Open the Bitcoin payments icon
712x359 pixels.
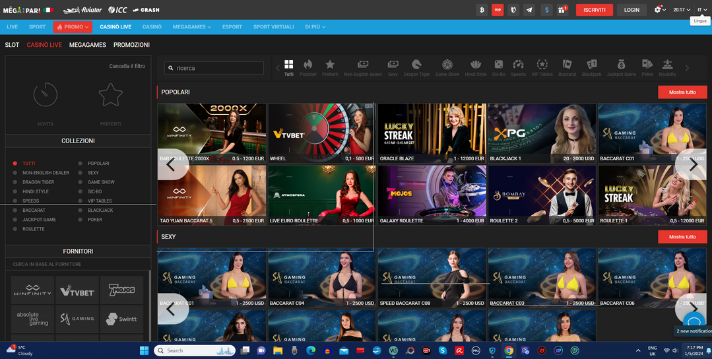(482, 9)
